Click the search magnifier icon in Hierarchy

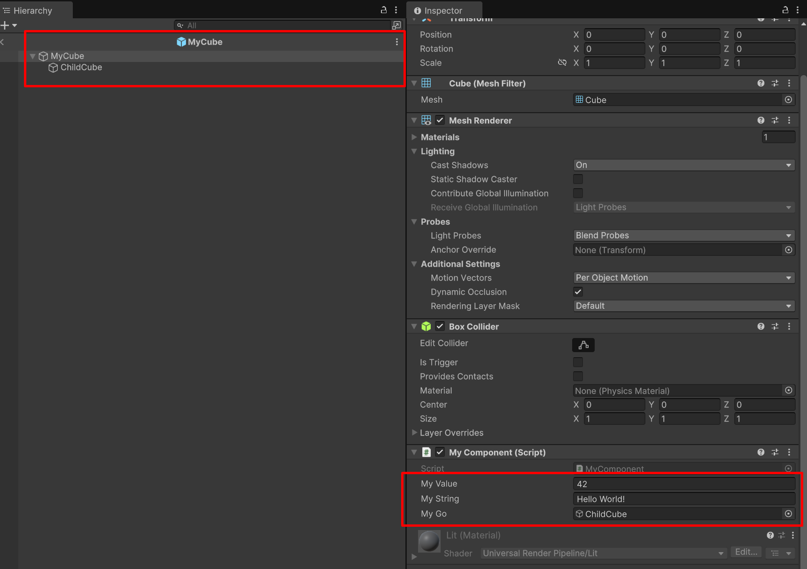180,25
